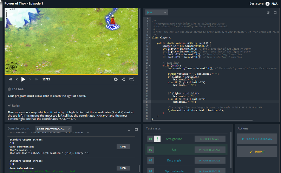This screenshot has width=281, height=173.
Task: Click the Console output label
Action: [19, 128]
